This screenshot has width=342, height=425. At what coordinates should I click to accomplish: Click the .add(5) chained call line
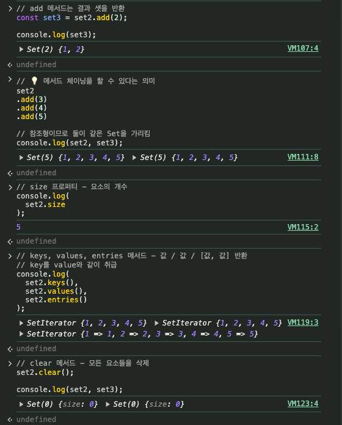click(32, 117)
